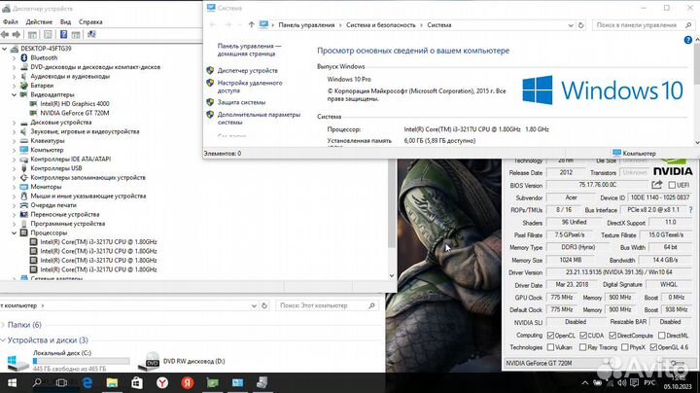Collapse the DESKTOP-45FTG39 root node
700x393 pixels.
pos(5,49)
